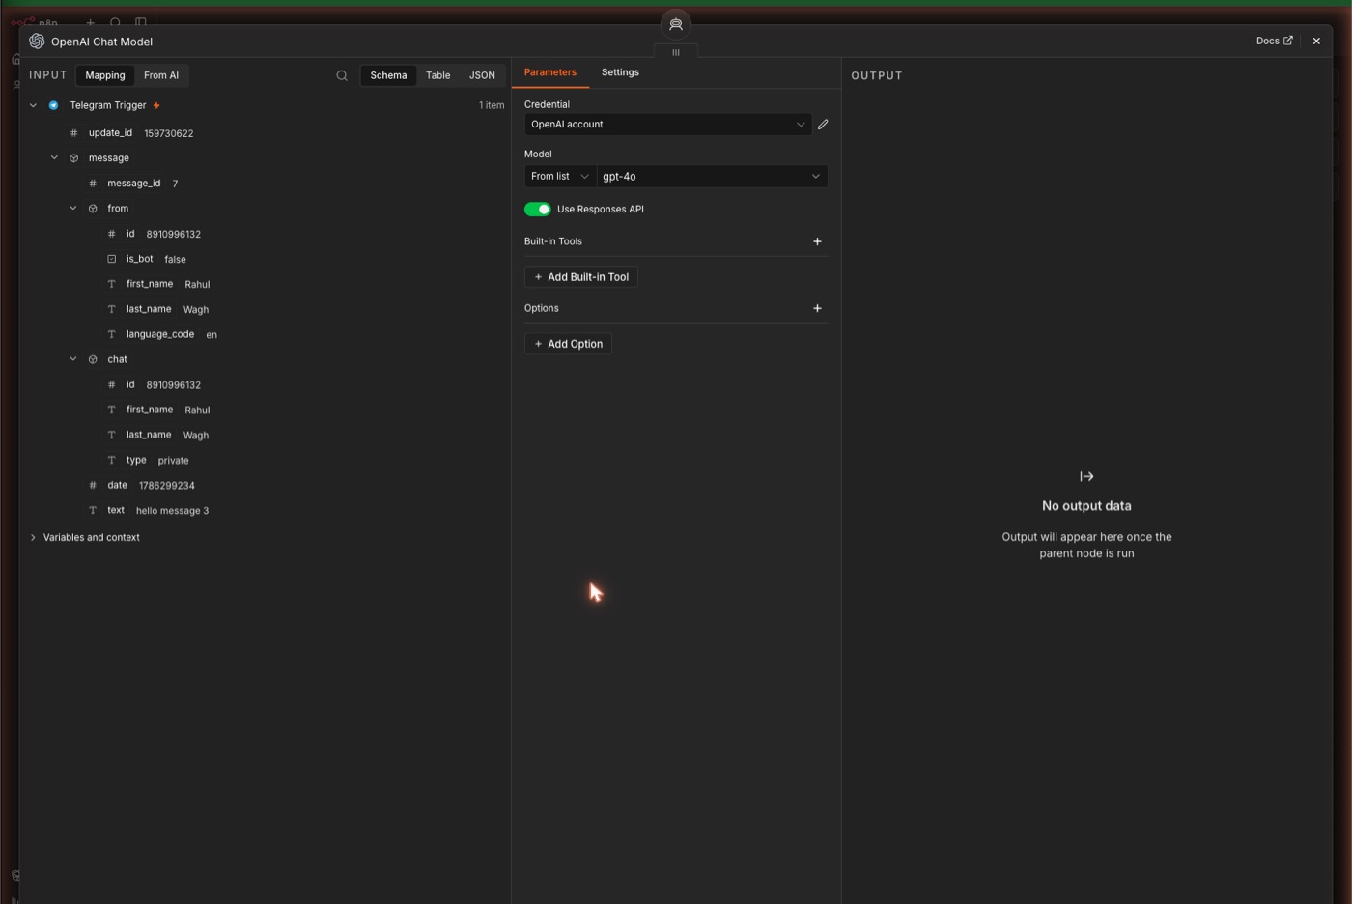Expand Variables and context section
This screenshot has width=1352, height=904.
pyautogui.click(x=33, y=537)
